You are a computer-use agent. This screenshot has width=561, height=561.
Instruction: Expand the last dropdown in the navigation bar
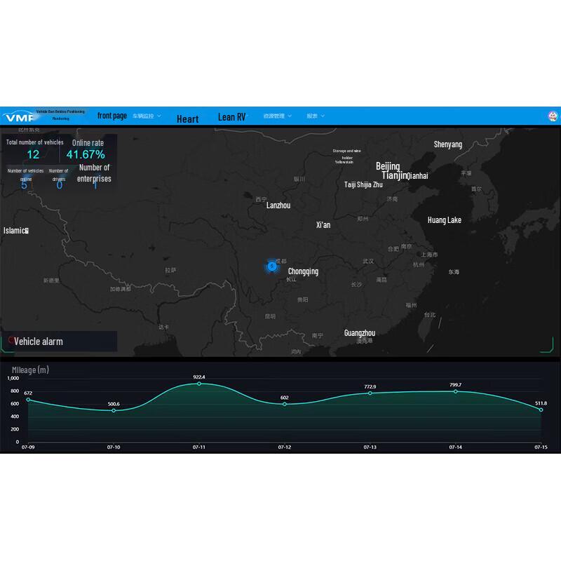[x=316, y=116]
